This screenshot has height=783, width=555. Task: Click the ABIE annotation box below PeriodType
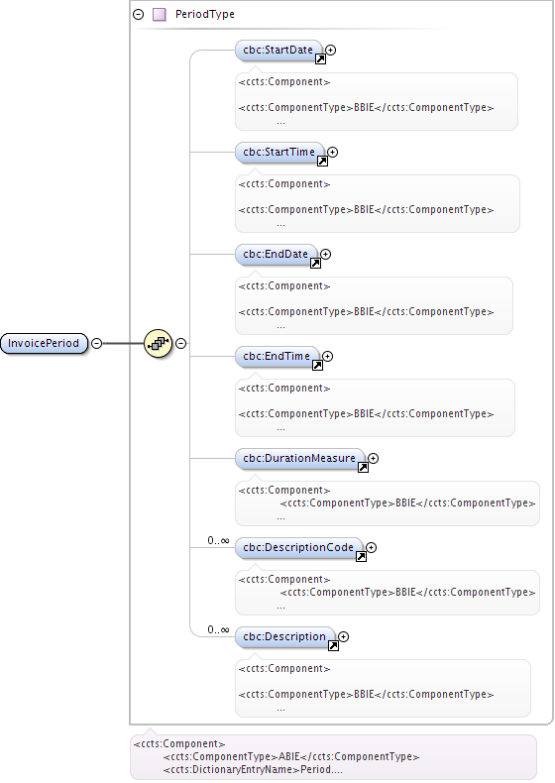333,756
